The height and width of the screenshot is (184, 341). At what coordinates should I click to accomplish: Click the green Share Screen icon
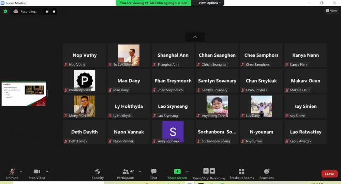[x=177, y=171]
